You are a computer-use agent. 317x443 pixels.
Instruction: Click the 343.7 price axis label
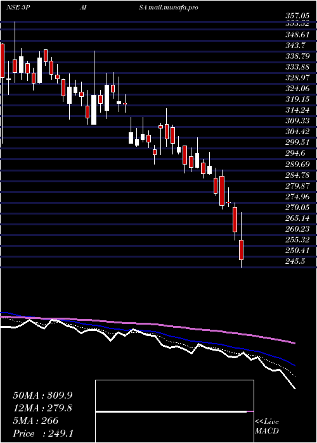point(295,46)
